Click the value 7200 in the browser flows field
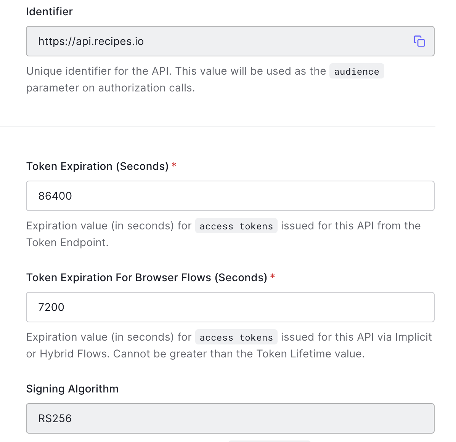 [51, 307]
